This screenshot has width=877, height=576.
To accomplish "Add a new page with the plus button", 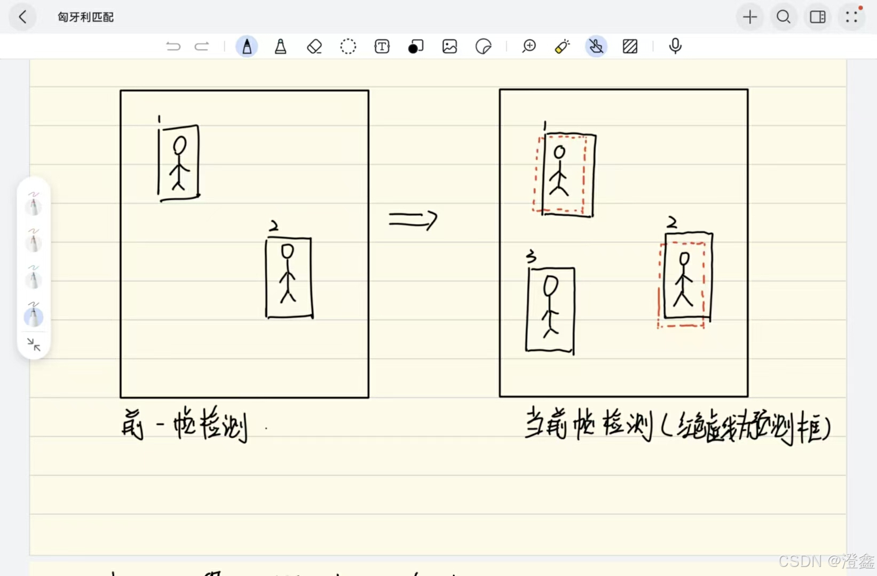I will pyautogui.click(x=749, y=17).
